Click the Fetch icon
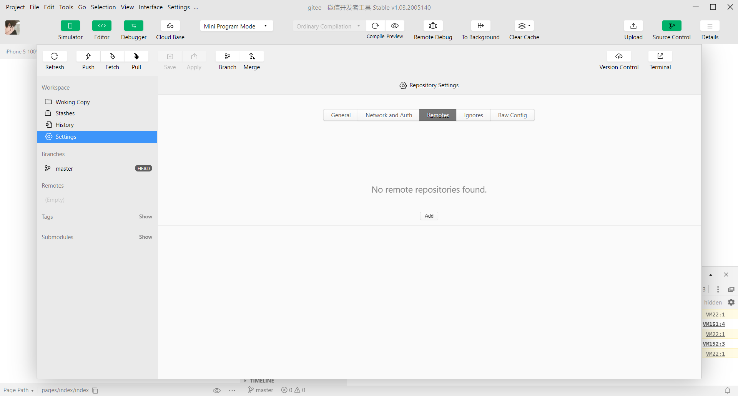 point(112,57)
